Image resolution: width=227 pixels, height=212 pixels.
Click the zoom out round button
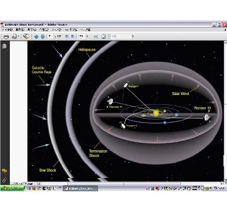tap(67, 36)
